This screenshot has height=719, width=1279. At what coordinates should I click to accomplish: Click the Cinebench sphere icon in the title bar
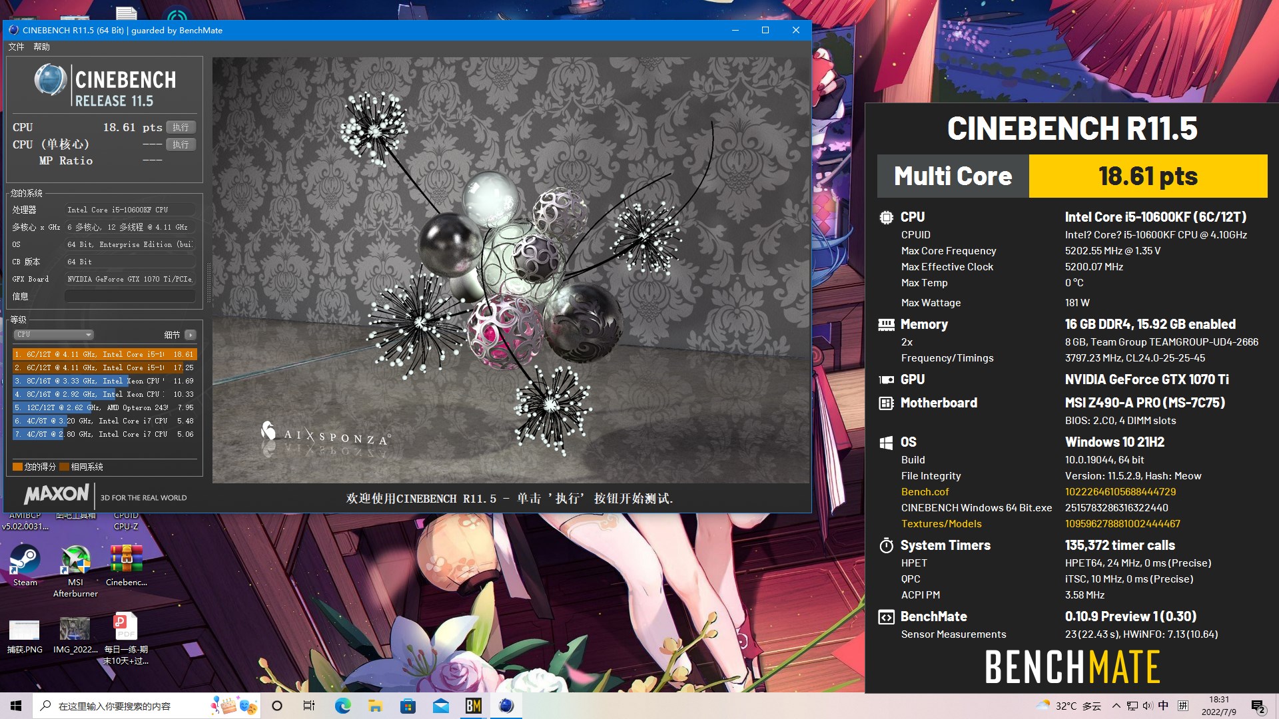13,30
